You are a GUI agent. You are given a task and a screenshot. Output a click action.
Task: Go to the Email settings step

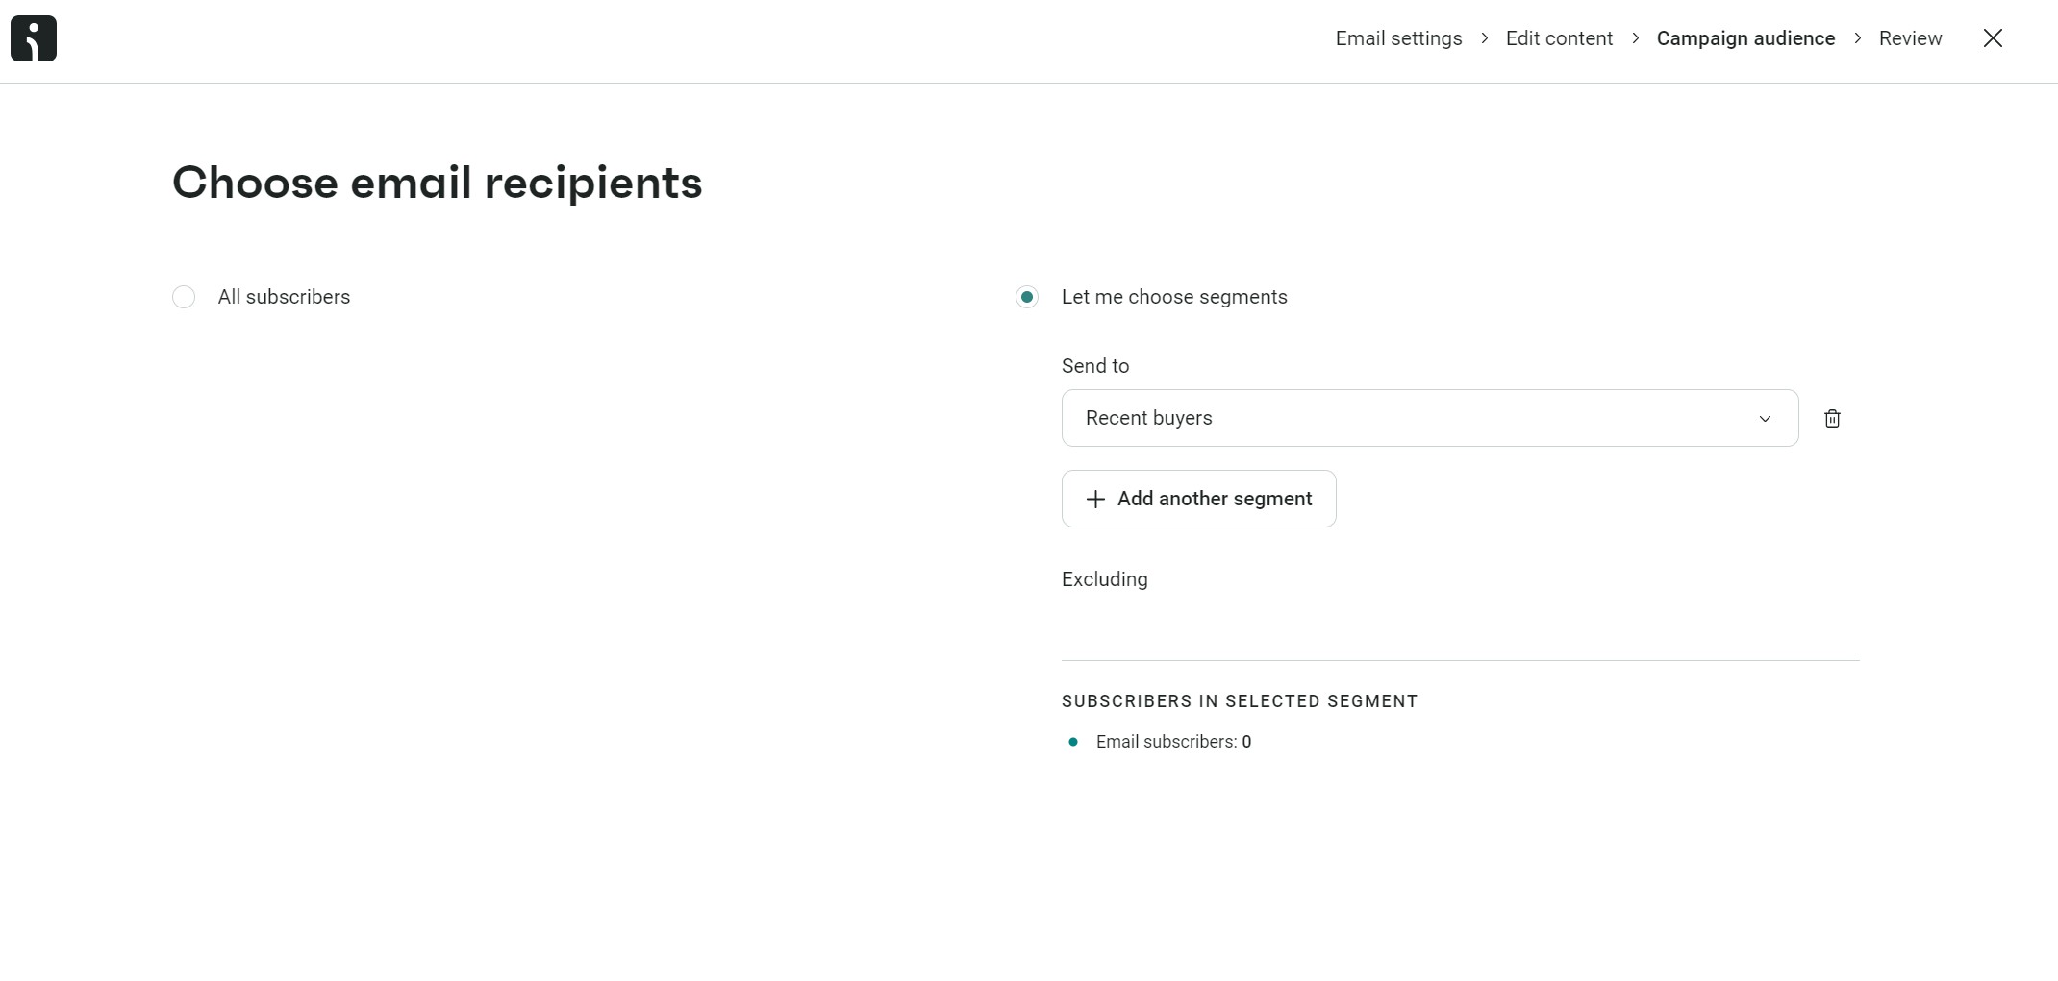(x=1397, y=38)
